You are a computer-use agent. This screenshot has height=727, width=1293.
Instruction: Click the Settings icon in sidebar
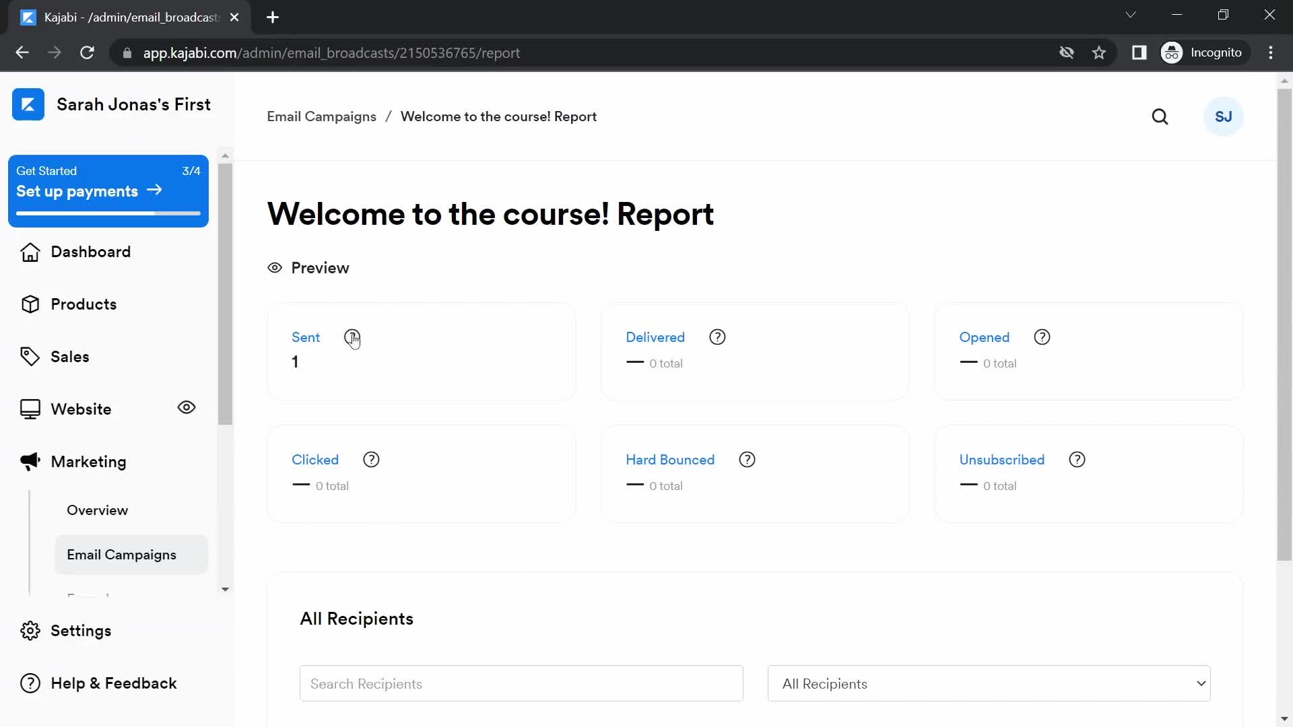[30, 630]
